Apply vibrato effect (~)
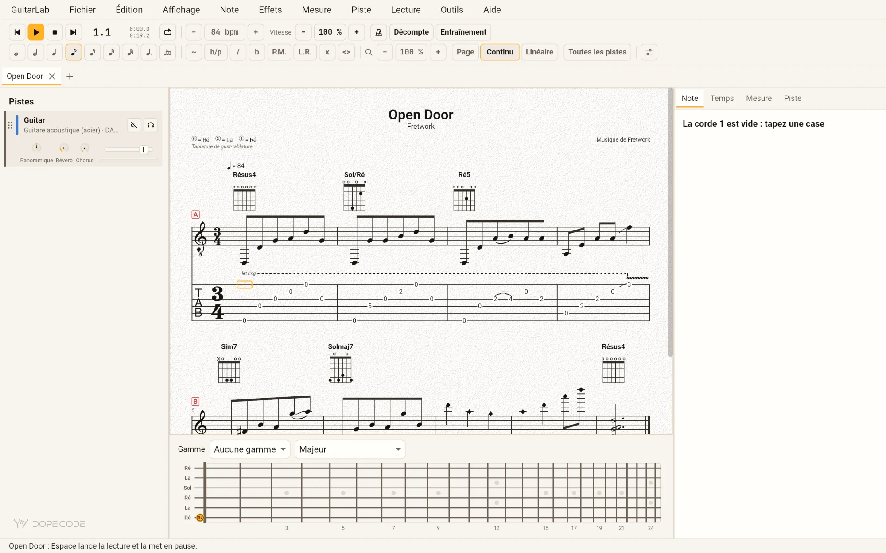Image resolution: width=886 pixels, height=553 pixels. click(x=194, y=52)
